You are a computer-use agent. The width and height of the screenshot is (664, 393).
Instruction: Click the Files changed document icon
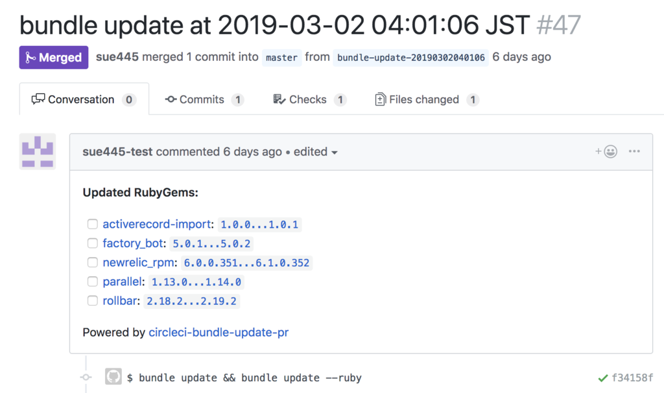coord(381,99)
